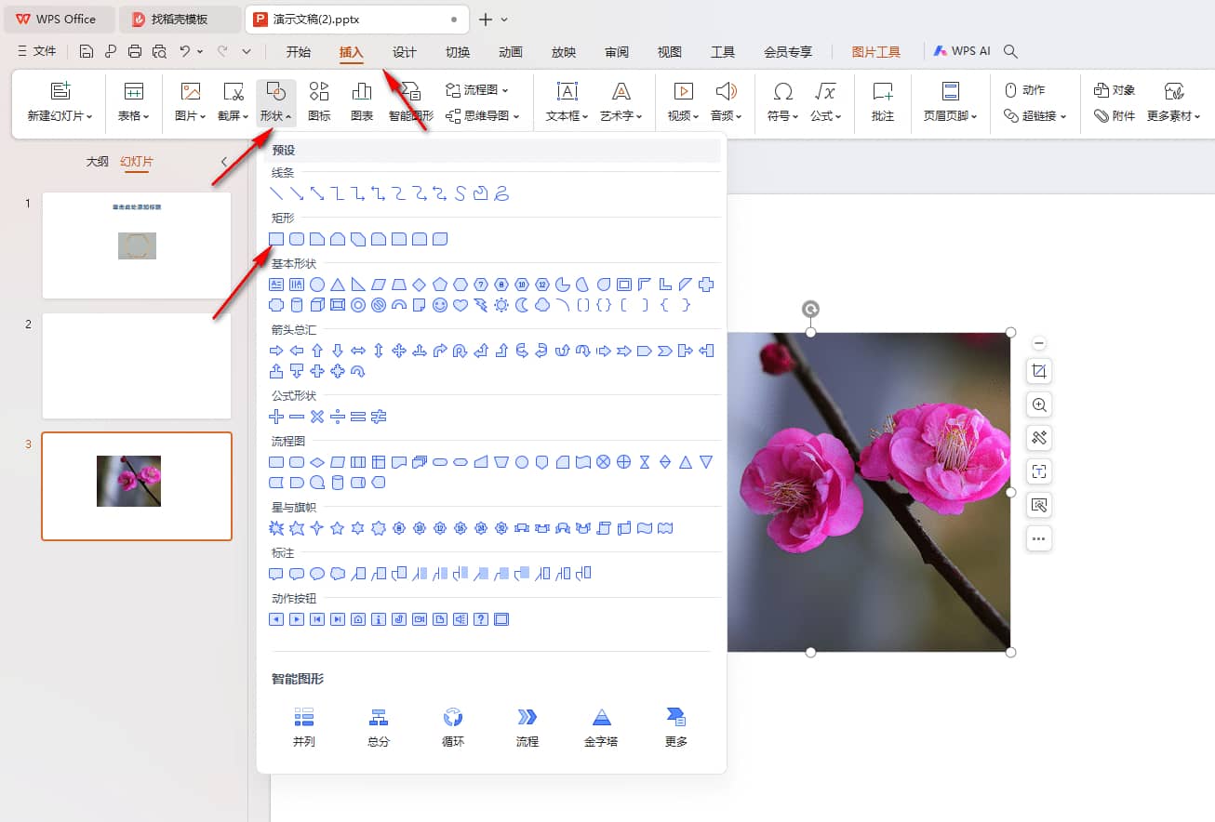Switch to the 找稻壳模板 window tab
The height and width of the screenshot is (822, 1215).
click(x=180, y=19)
